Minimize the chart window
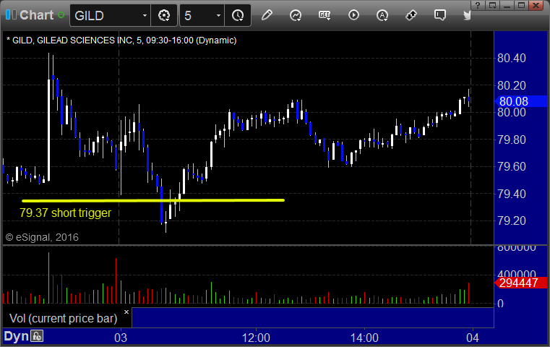Screen dimensions: 550x347 (x=507, y=5)
